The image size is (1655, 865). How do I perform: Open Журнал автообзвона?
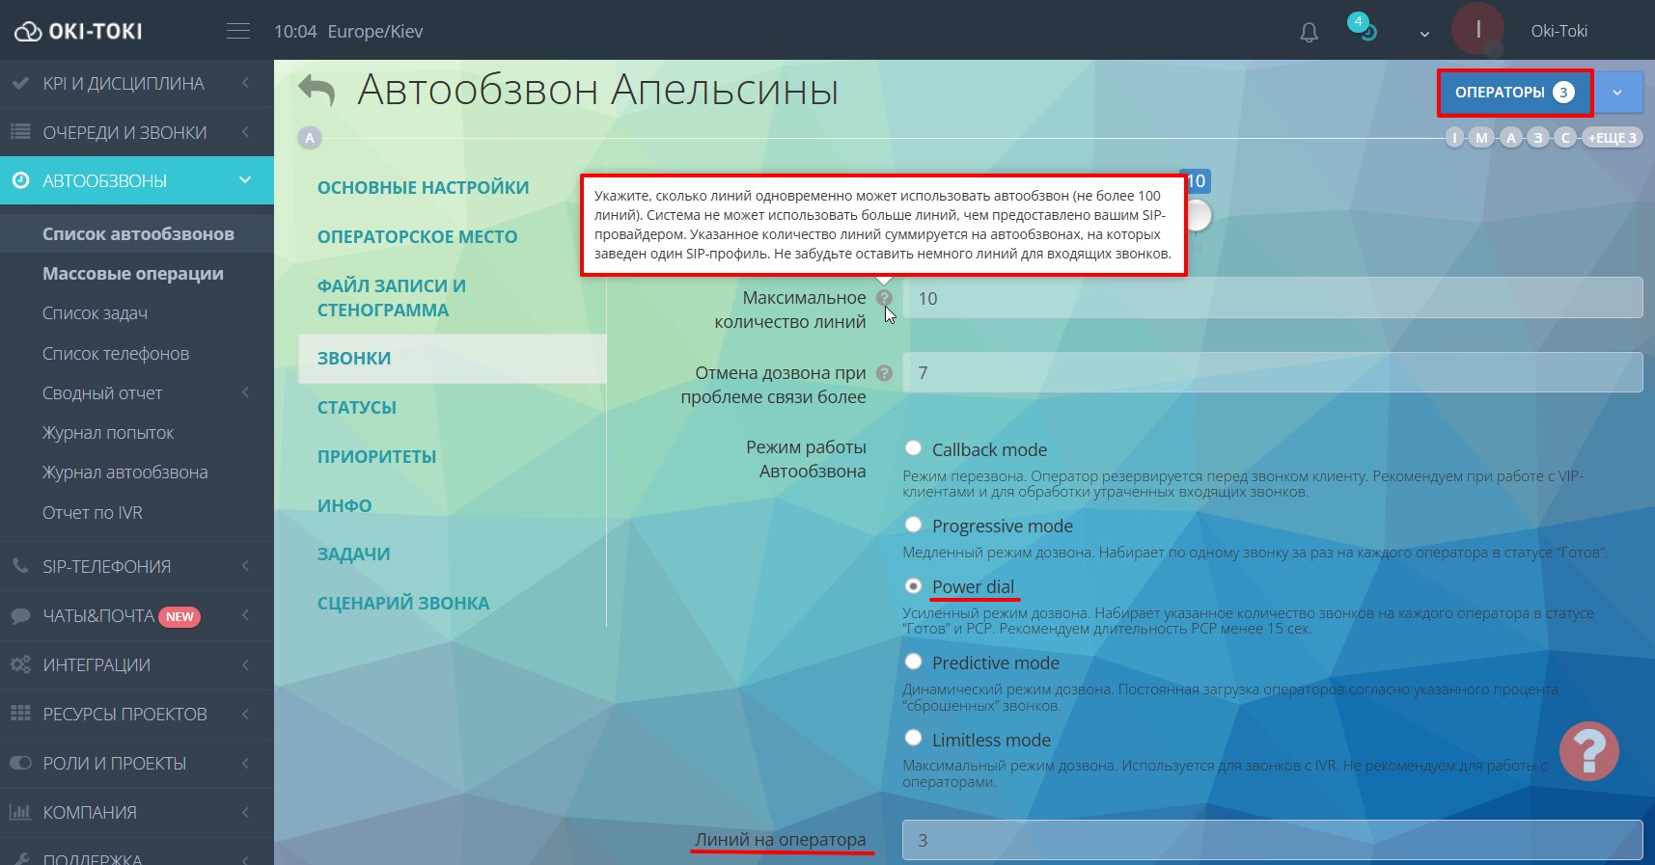124,473
